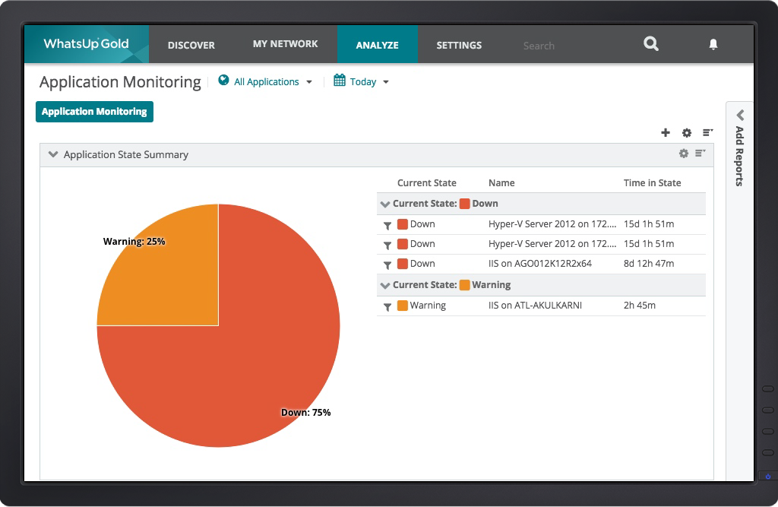778x507 pixels.
Task: Open dashboard settings gear above the report
Action: [687, 132]
